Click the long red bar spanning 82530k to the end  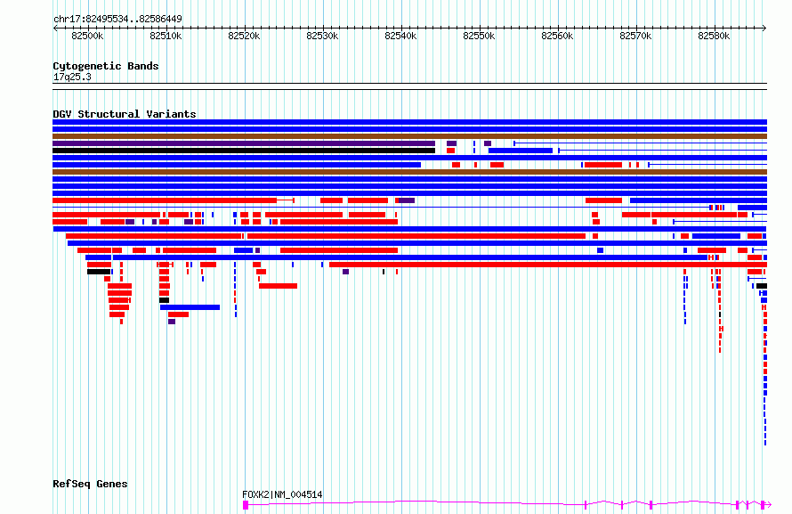coord(548,265)
